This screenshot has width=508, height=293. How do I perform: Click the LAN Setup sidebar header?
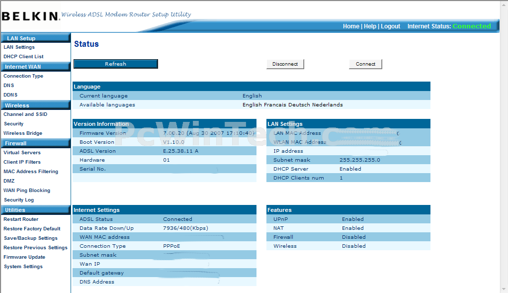[36, 38]
